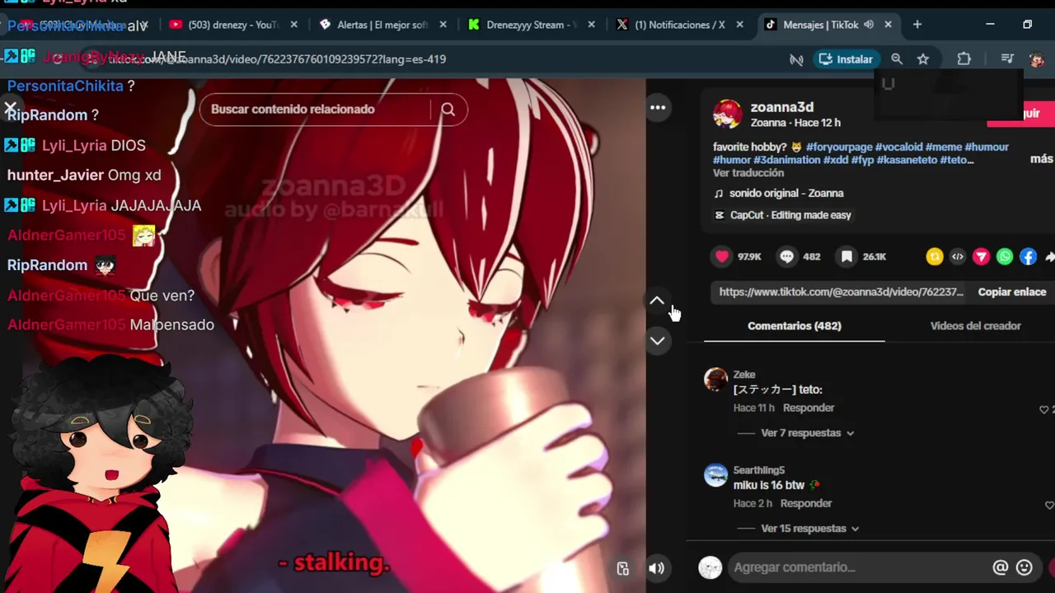
Task: Share the video on WhatsApp
Action: (1005, 257)
